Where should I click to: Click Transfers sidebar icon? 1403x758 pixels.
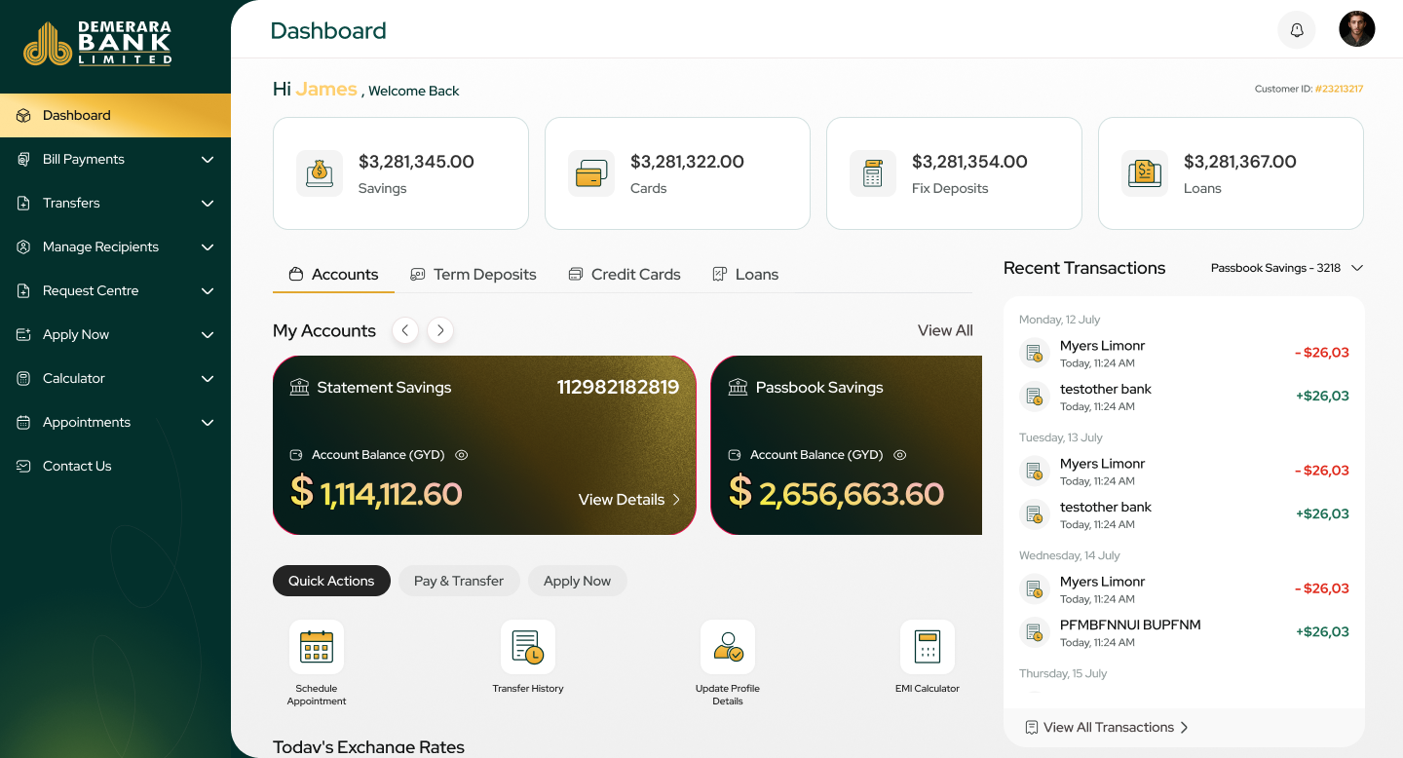coord(23,203)
